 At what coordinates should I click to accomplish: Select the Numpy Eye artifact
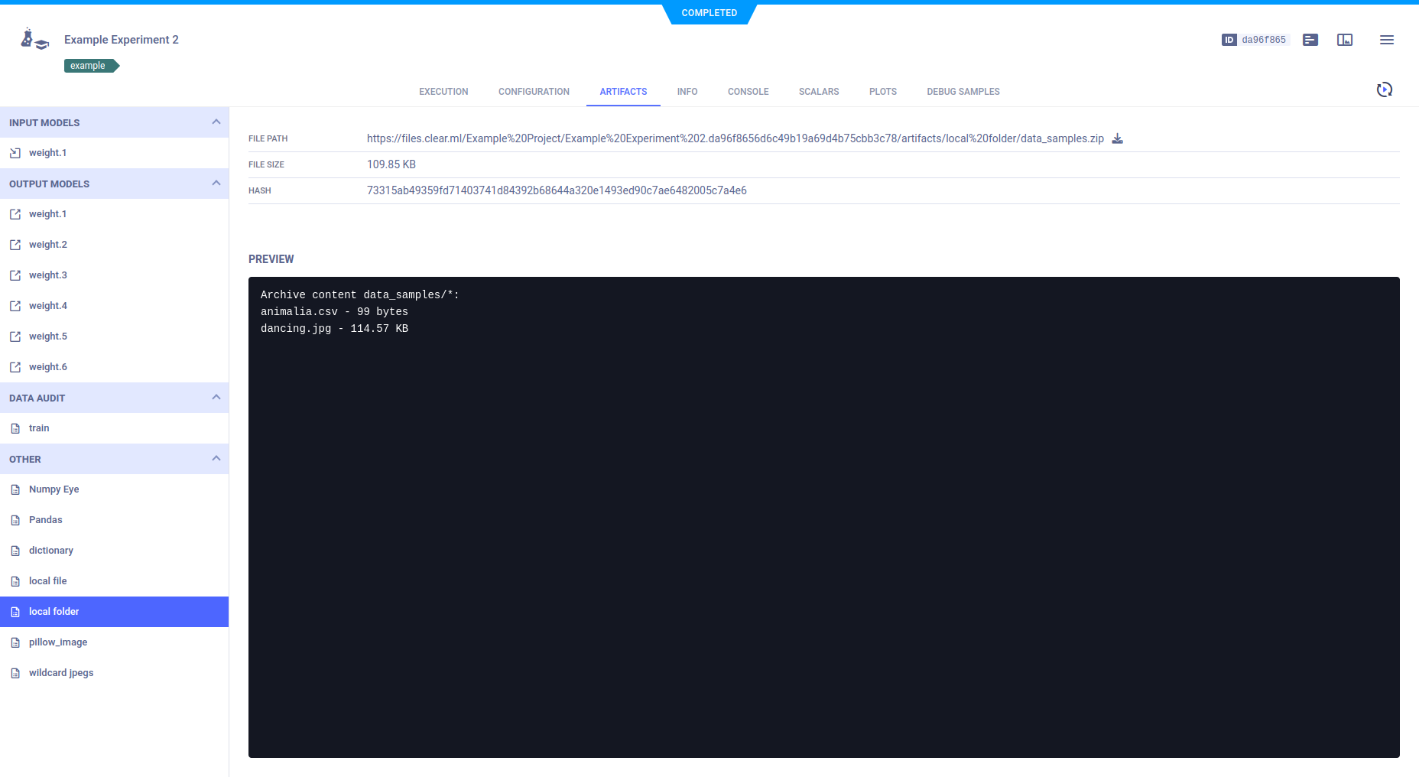pyautogui.click(x=54, y=489)
